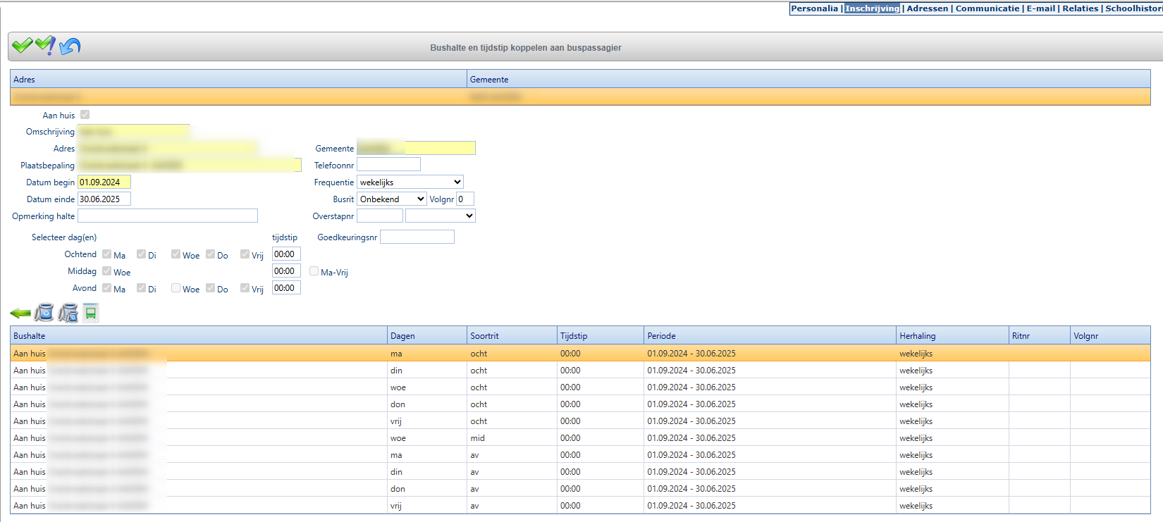Click the Plaatsbepaling input field
Screen dimensions: 1163x522
[x=190, y=165]
